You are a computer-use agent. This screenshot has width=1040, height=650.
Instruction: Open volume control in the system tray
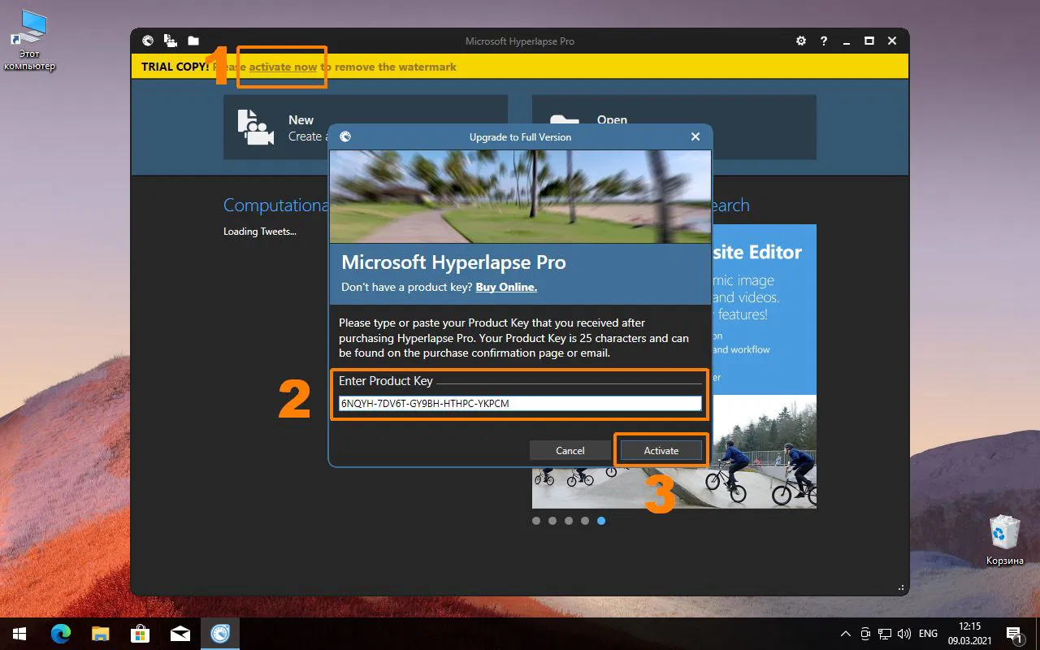click(904, 634)
